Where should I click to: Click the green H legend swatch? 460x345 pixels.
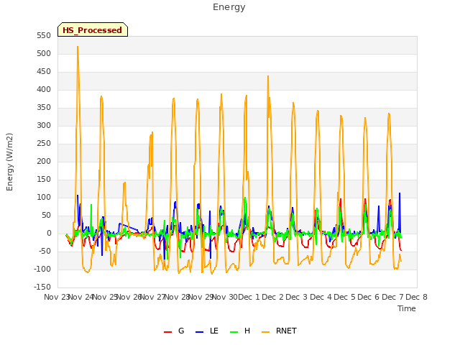pyautogui.click(x=234, y=332)
